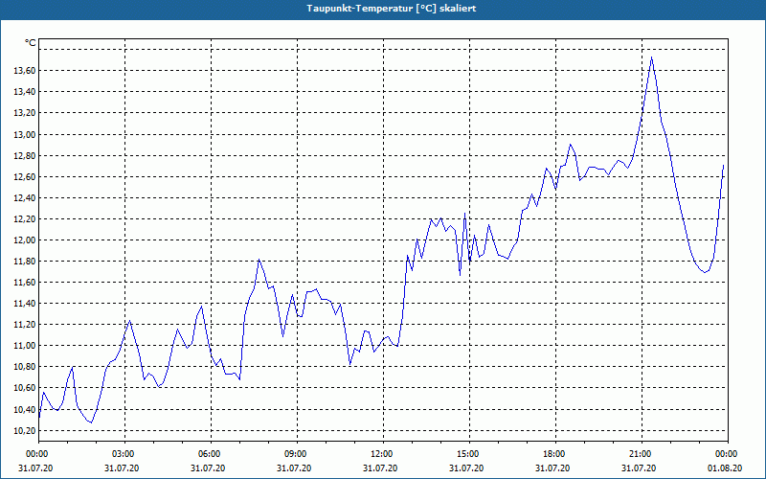This screenshot has width=766, height=479.
Task: Select the 31.07.20 date under 12:00
Action: point(380,468)
